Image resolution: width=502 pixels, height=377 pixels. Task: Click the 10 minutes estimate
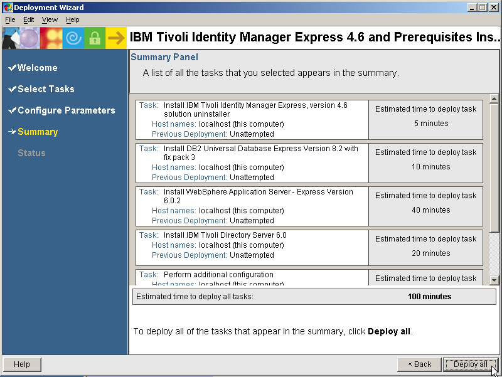click(x=431, y=166)
